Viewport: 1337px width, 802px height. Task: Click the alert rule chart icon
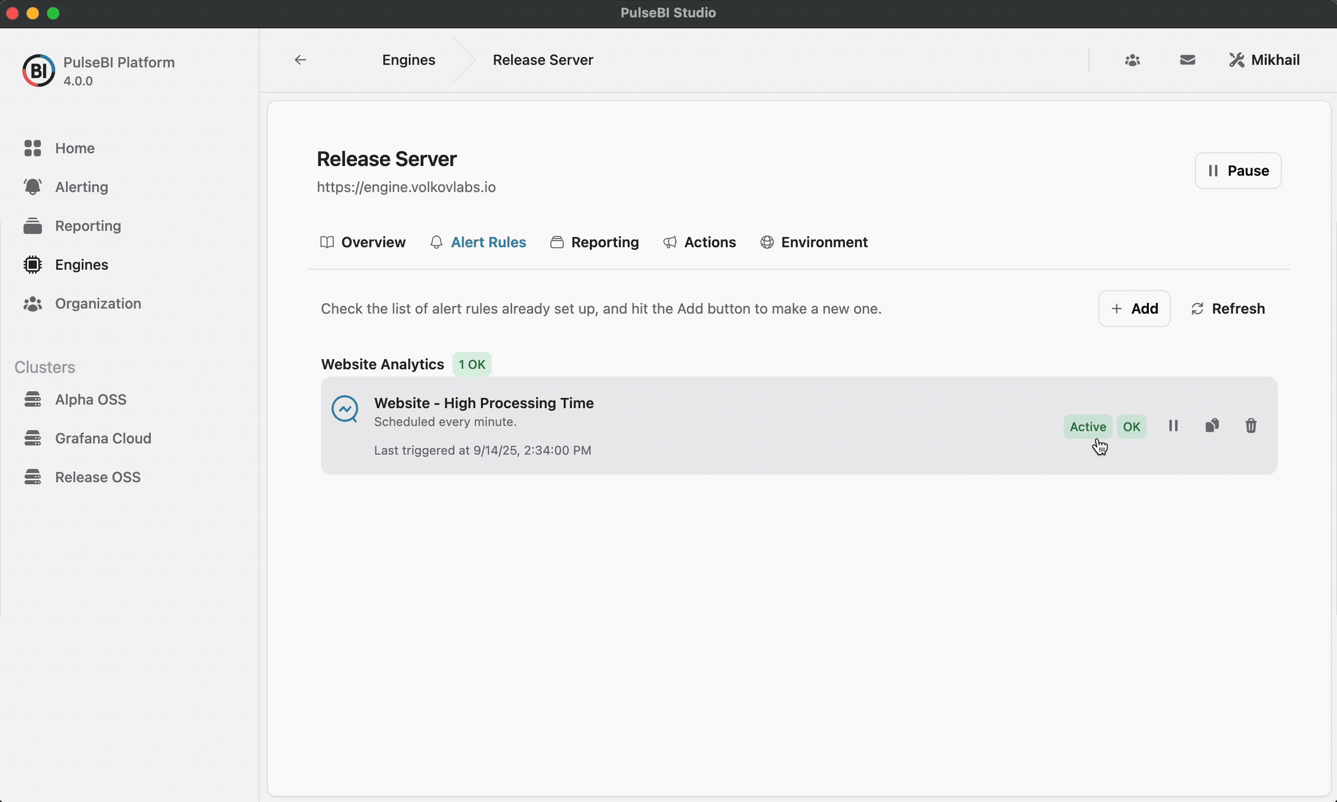point(345,409)
